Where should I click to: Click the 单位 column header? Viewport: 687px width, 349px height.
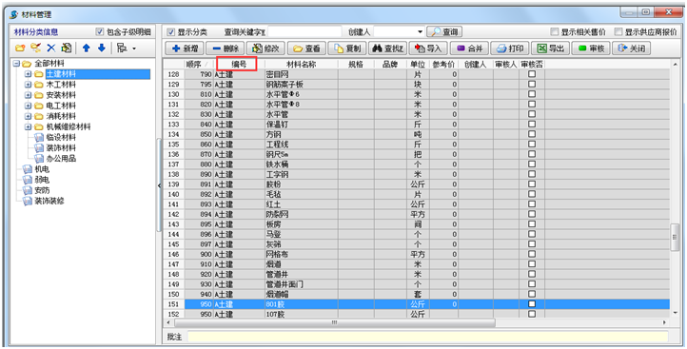coord(418,65)
